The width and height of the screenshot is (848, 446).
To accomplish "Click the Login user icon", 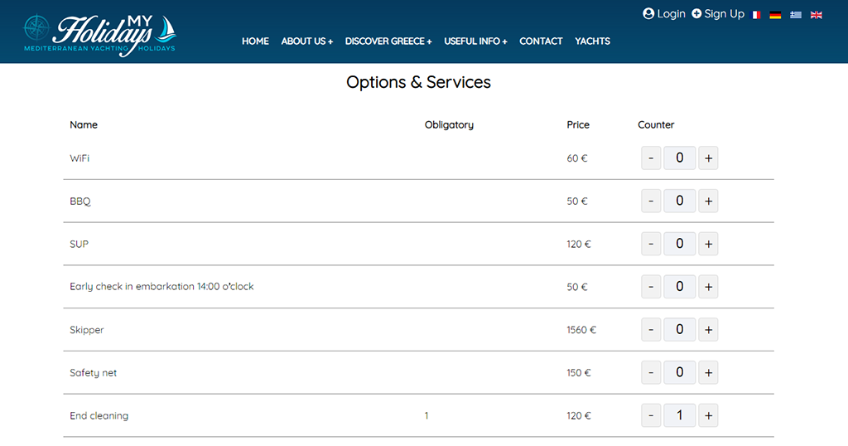I will click(x=648, y=14).
